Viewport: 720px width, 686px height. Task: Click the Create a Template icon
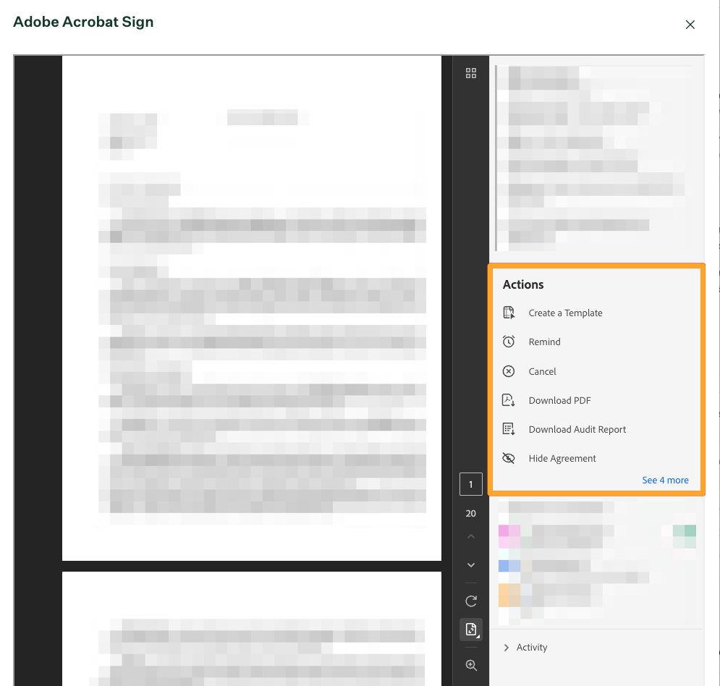tap(509, 313)
